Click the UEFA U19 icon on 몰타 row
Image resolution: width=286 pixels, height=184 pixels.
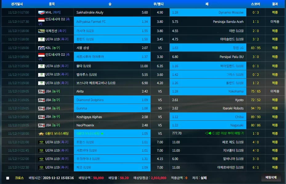click(41, 66)
